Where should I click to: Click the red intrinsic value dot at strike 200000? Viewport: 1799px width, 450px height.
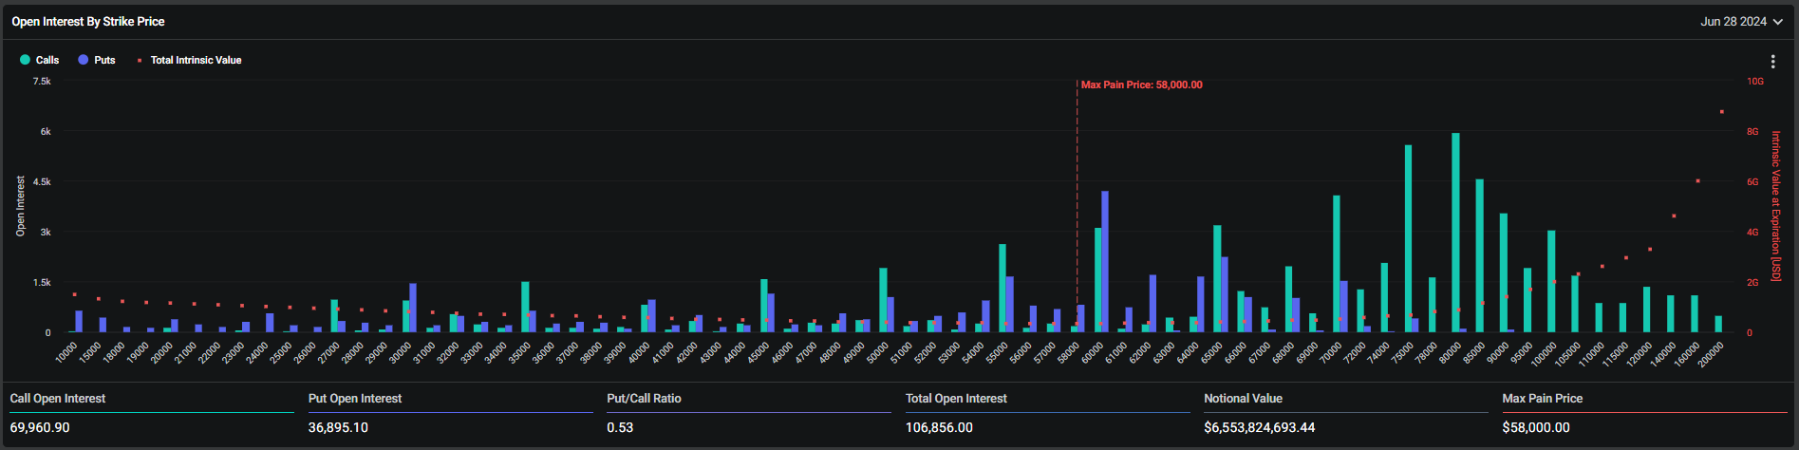coord(1721,112)
